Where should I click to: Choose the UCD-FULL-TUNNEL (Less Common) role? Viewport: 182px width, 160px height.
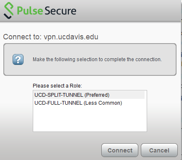click(x=89, y=103)
